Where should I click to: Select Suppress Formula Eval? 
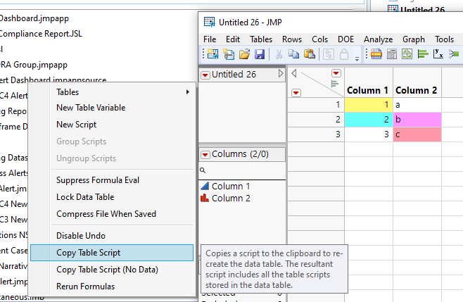(x=112, y=180)
